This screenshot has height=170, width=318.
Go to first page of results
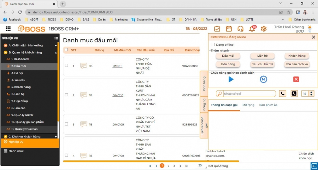click(150, 166)
